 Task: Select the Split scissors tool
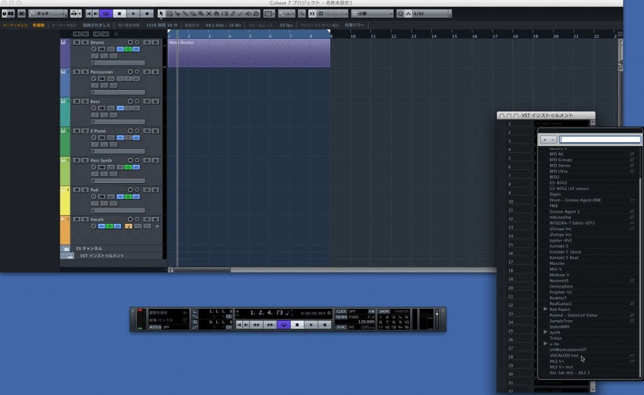(177, 14)
